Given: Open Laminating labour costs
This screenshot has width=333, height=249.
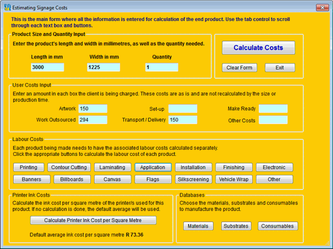Looking at the screenshot, I should coord(113,167).
